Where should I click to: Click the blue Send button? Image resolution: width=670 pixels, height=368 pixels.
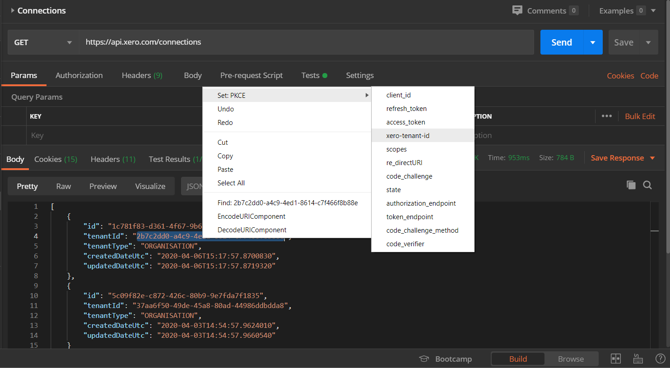point(562,42)
